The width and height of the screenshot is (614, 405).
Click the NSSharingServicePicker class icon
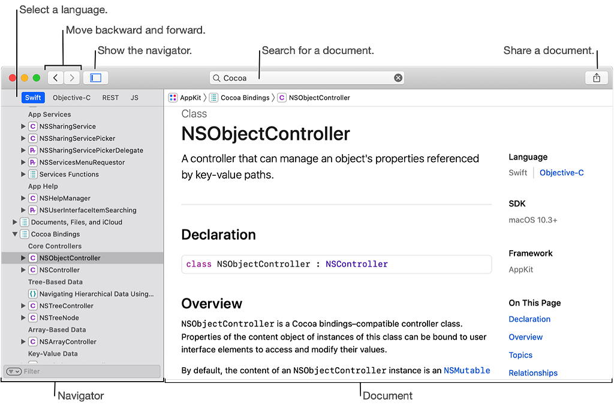click(33, 139)
